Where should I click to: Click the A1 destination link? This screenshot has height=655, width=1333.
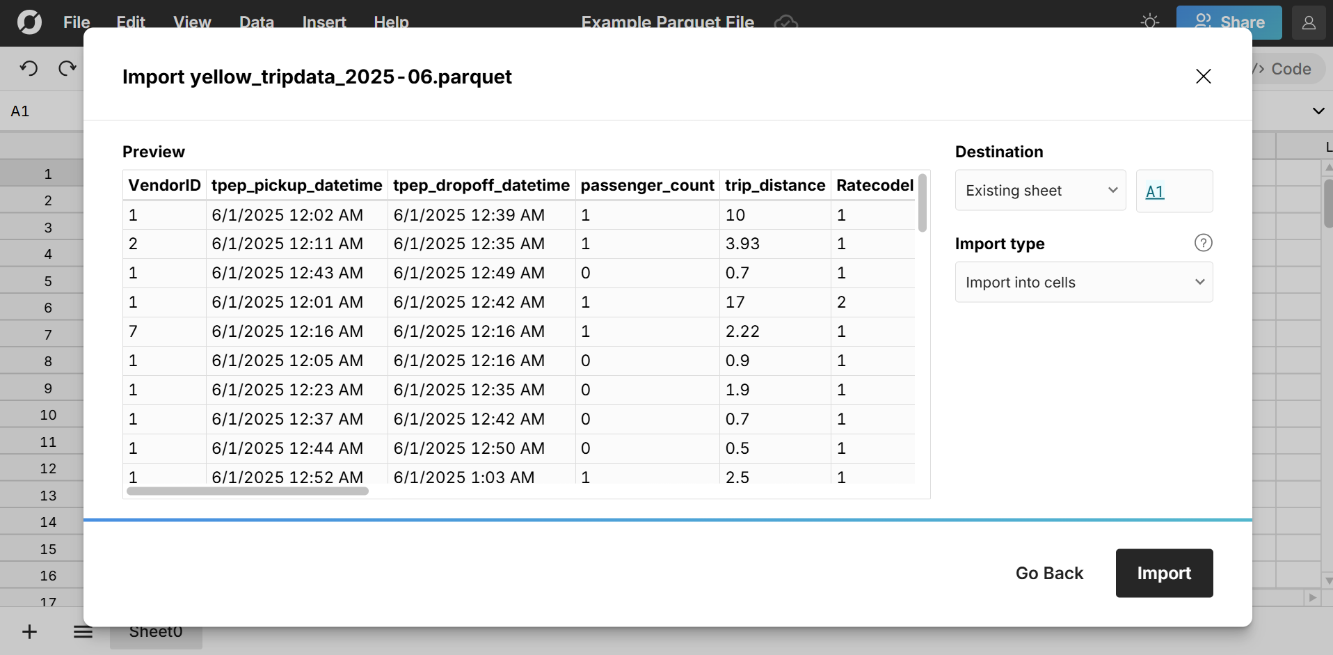(x=1155, y=191)
